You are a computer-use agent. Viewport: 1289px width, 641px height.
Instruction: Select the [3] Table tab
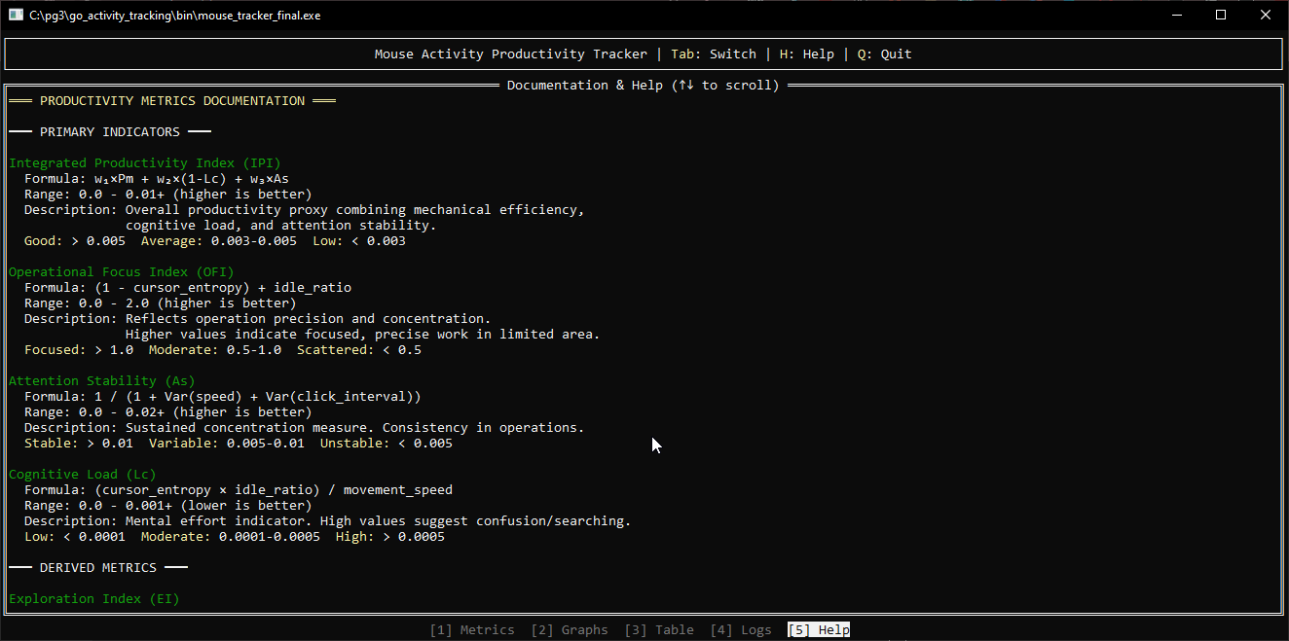click(659, 629)
